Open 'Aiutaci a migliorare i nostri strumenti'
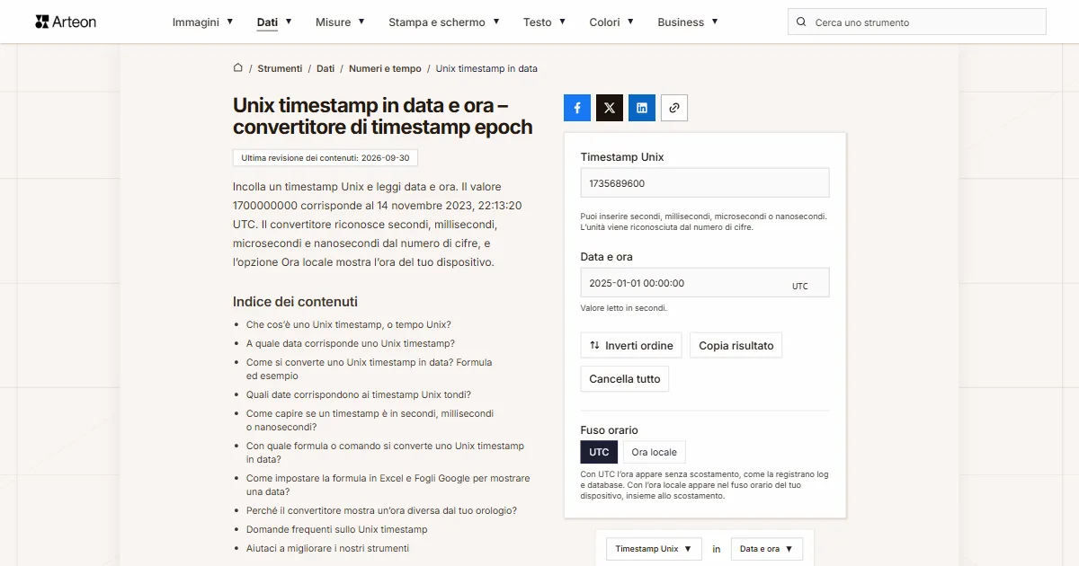1079x566 pixels. 327,548
